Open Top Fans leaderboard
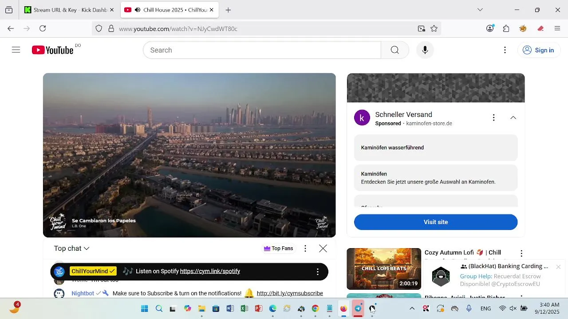This screenshot has height=319, width=568. tap(279, 249)
